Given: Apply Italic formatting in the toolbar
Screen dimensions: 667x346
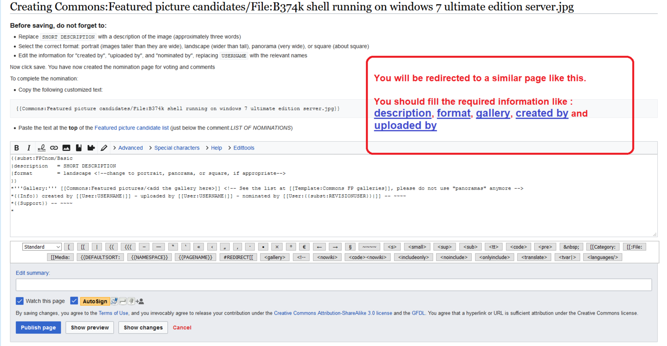Looking at the screenshot, I should pos(29,148).
